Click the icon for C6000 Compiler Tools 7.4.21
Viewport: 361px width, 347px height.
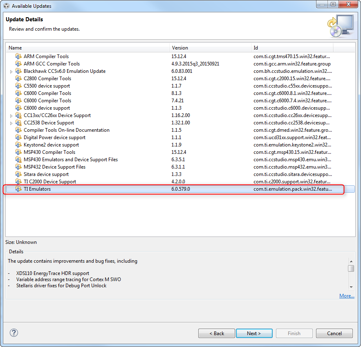tap(18, 101)
